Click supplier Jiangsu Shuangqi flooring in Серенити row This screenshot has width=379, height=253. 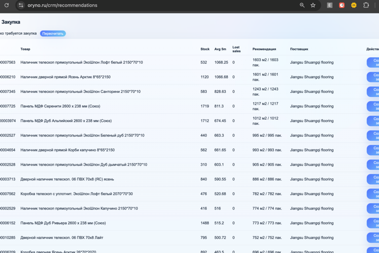click(312, 106)
